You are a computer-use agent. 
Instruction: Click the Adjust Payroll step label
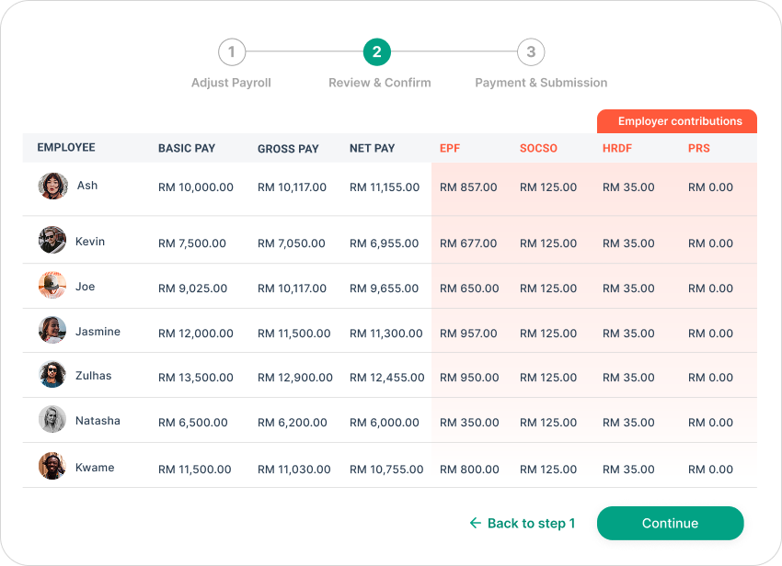231,83
